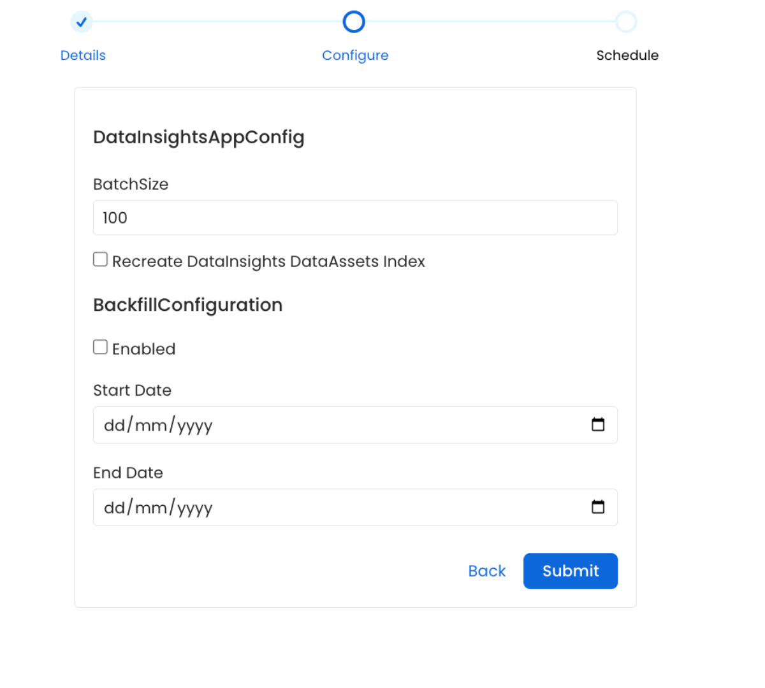765x688 pixels.
Task: Click the Configure step circle indicator
Action: [x=354, y=22]
